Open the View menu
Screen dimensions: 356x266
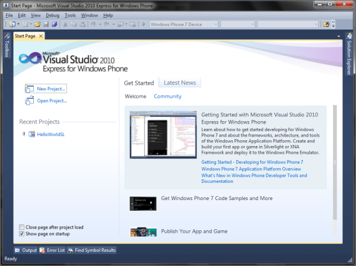[36, 15]
